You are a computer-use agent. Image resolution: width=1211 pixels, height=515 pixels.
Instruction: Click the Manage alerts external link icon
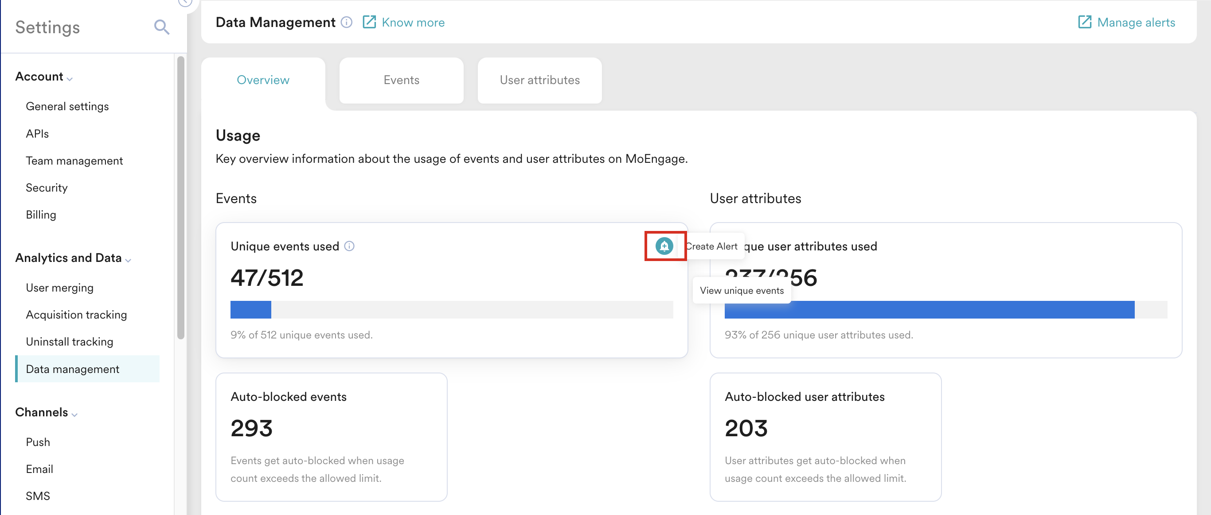tap(1084, 22)
